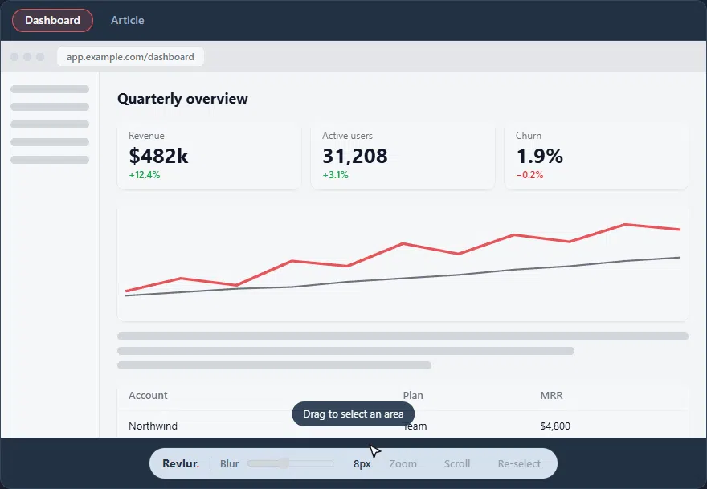Click the Northwind account row

coord(403,426)
